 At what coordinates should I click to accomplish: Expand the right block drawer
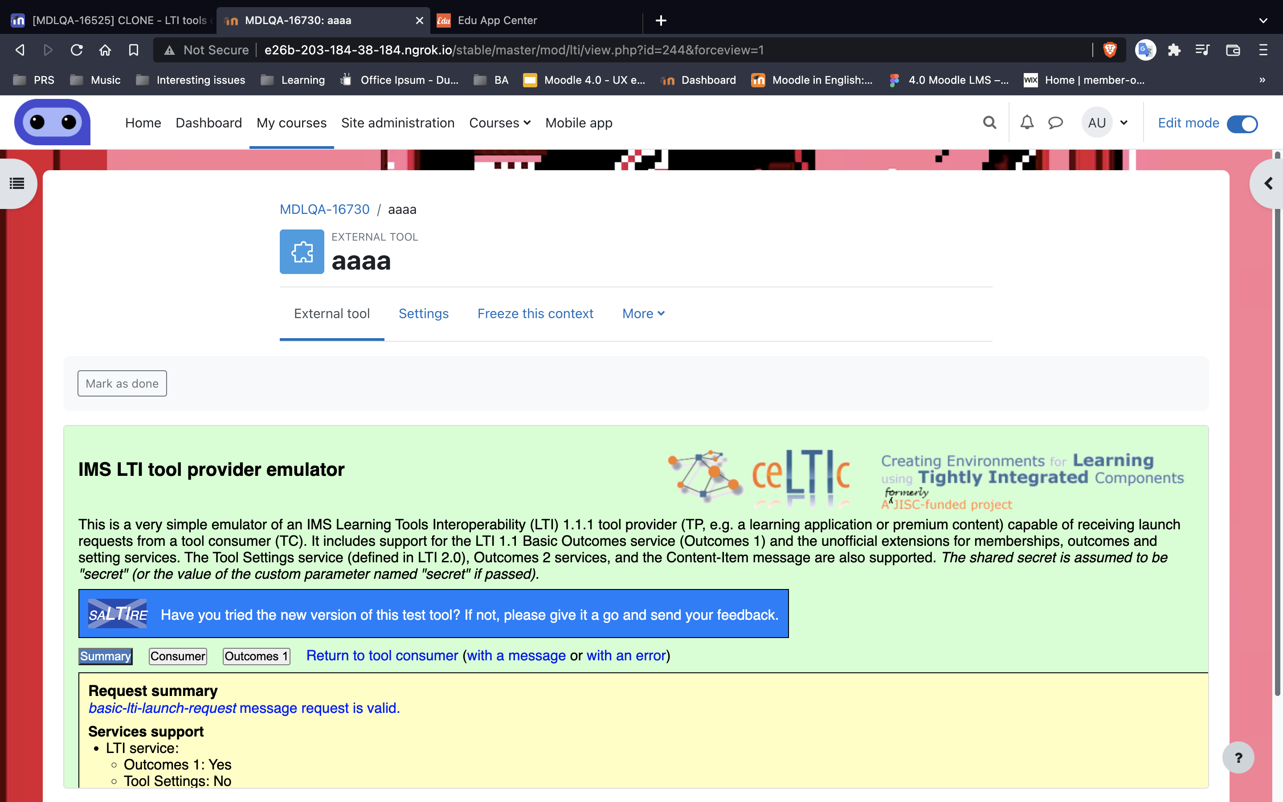point(1267,184)
